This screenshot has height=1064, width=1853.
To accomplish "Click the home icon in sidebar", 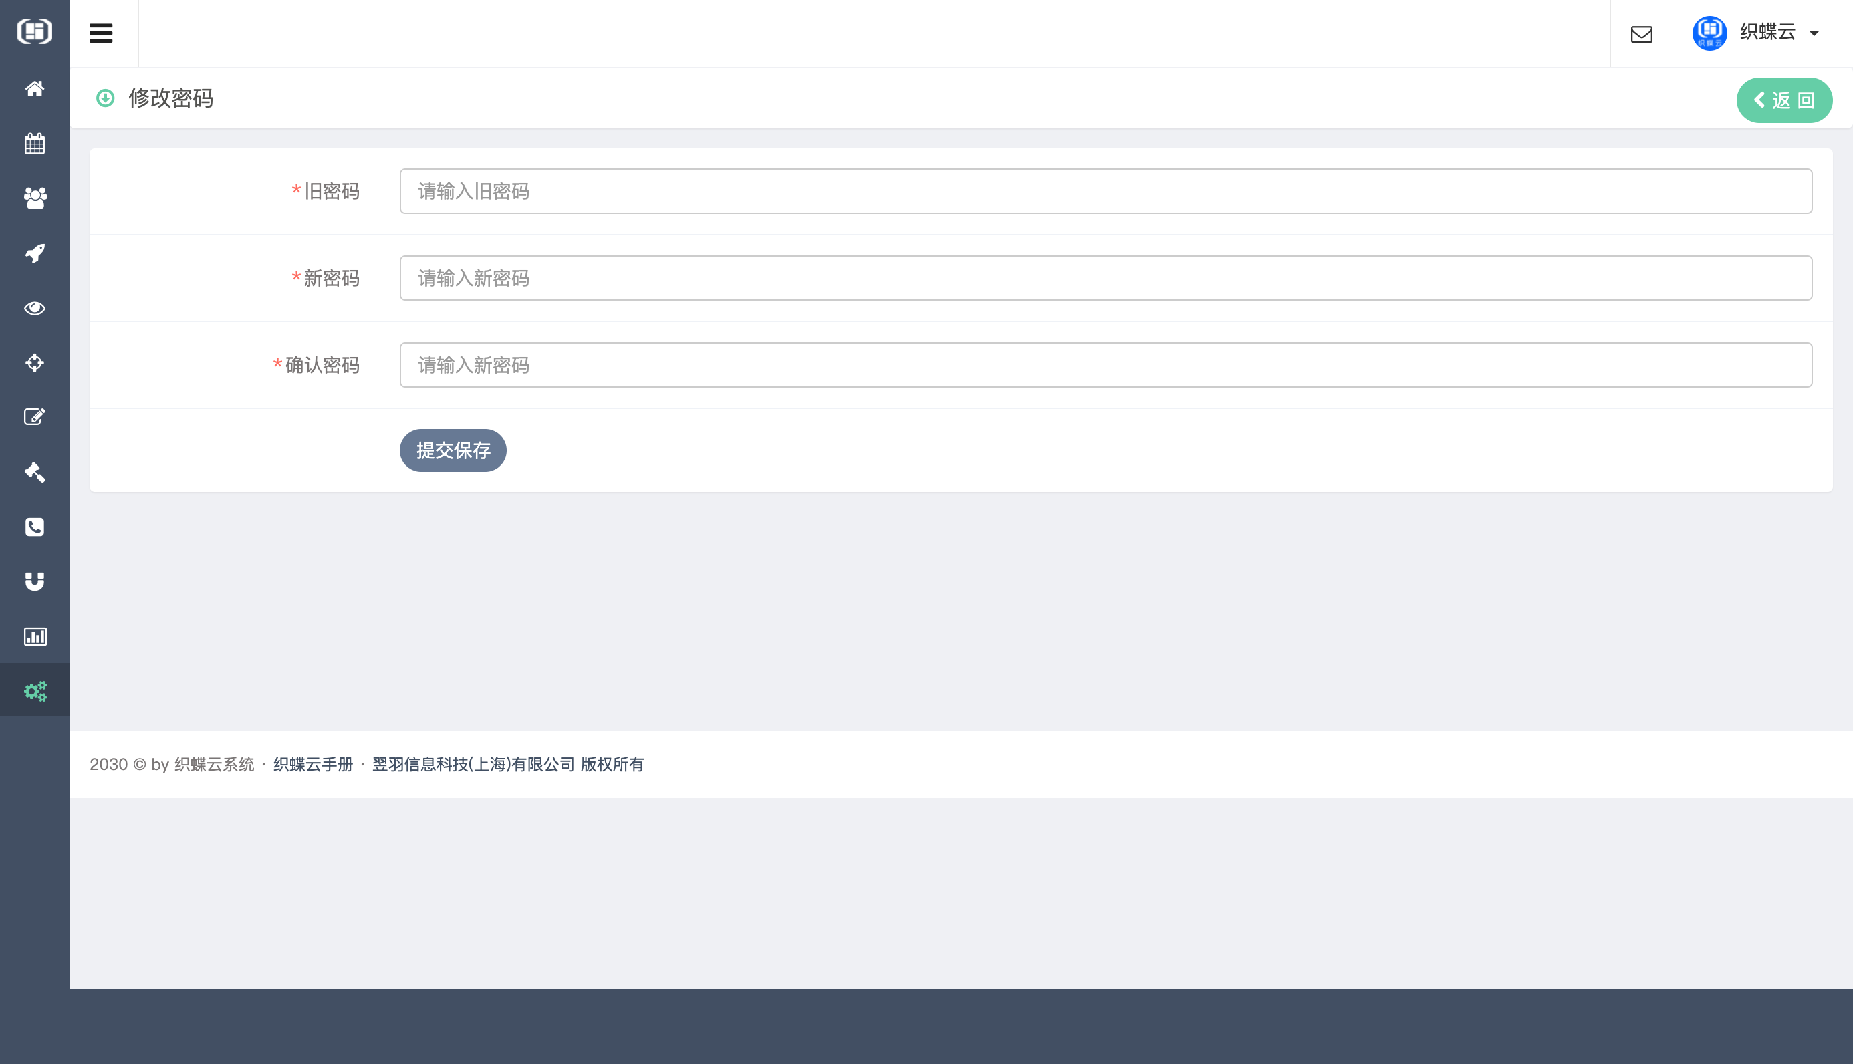I will click(34, 89).
